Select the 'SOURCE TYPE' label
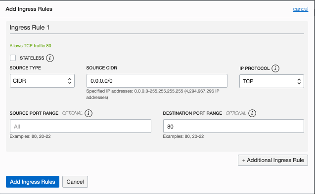Image resolution: width=315 pixels, height=194 pixels. 25,68
